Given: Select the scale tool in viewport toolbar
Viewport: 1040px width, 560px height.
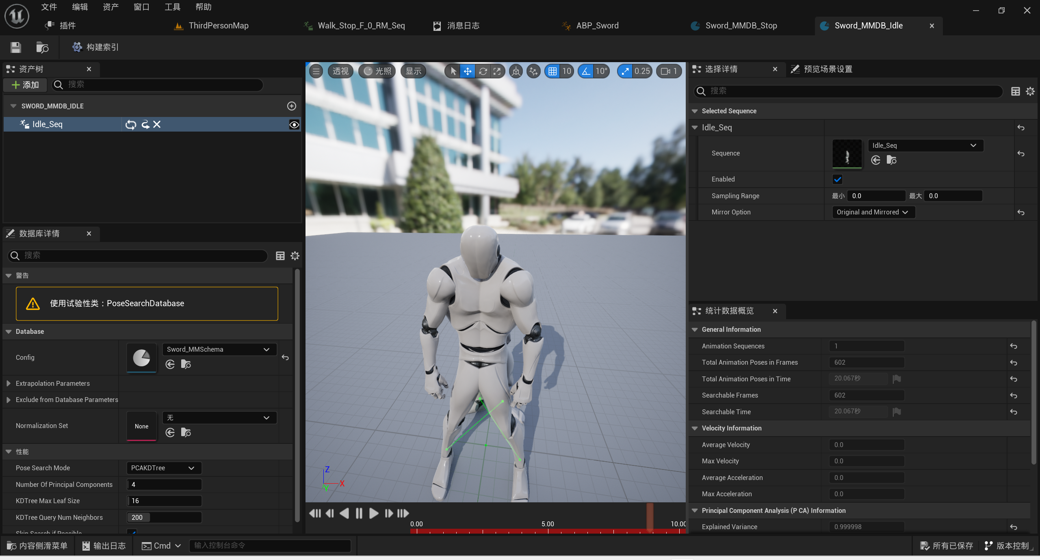Looking at the screenshot, I should click(497, 71).
